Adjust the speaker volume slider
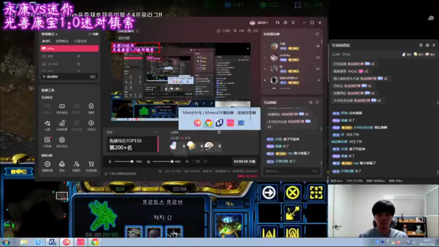The width and height of the screenshot is (439, 247). (163, 161)
